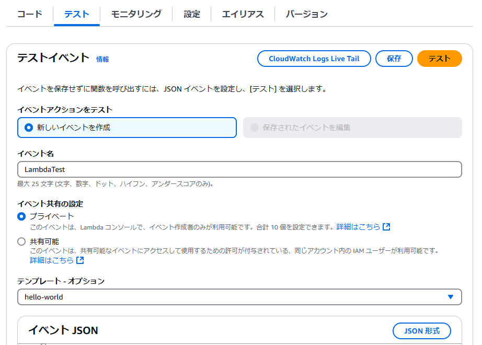
Task: Switch to the モニタリング tab
Action: pyautogui.click(x=136, y=14)
